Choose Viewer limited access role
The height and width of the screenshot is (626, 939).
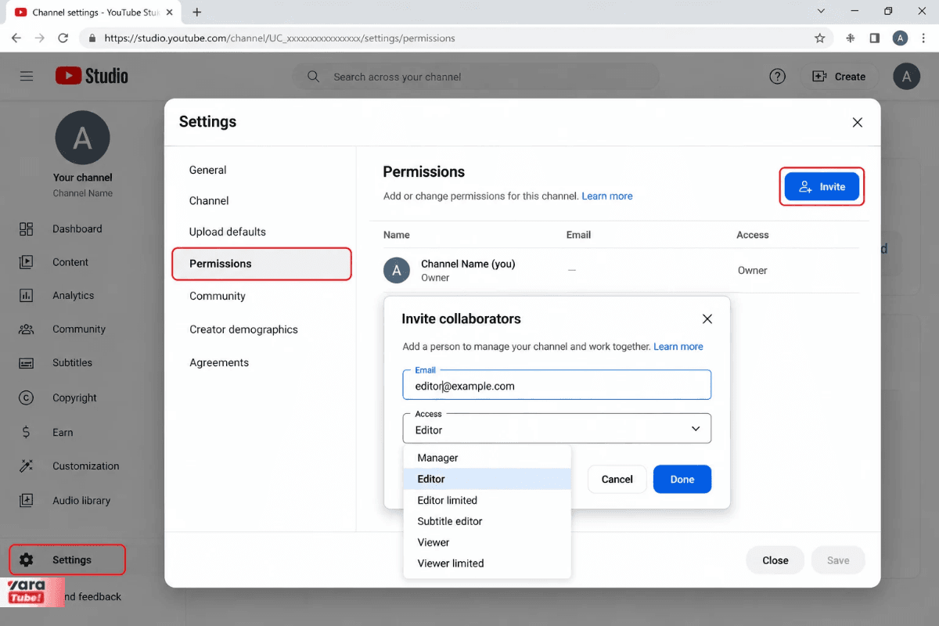click(x=487, y=563)
